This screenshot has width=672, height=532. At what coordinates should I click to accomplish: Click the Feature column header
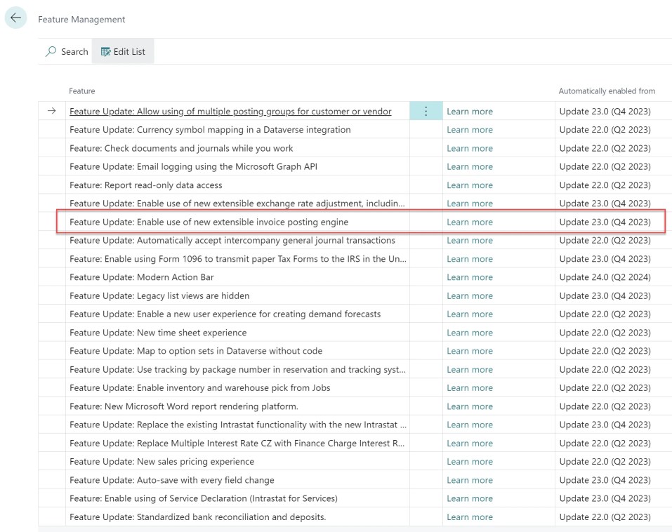(82, 91)
